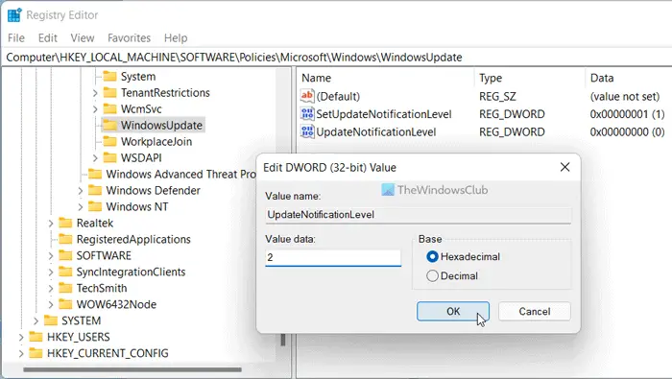Viewport: 672px width, 379px height.
Task: Expand the Windows NT key
Action: tap(80, 207)
